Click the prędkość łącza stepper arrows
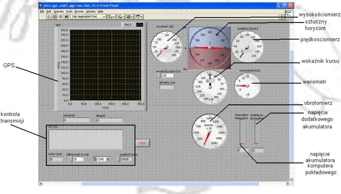 pyautogui.click(x=119, y=159)
